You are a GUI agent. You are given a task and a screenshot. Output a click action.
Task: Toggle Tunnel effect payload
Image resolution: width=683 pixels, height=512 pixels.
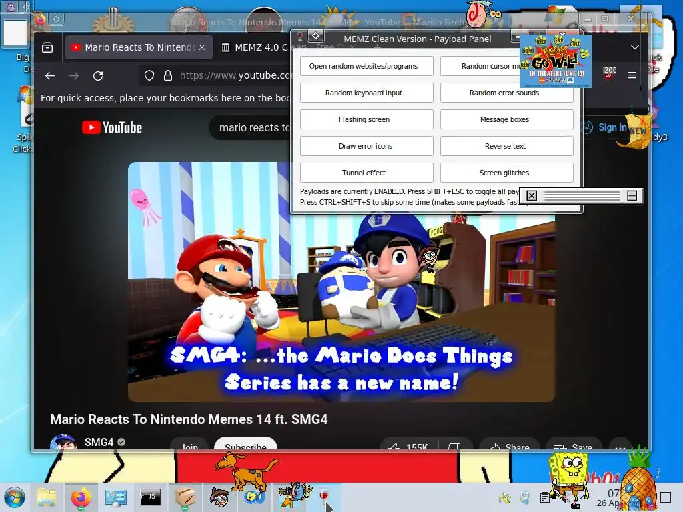[366, 173]
